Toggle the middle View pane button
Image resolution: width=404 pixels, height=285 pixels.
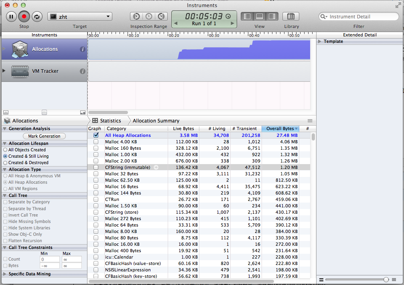click(x=260, y=16)
